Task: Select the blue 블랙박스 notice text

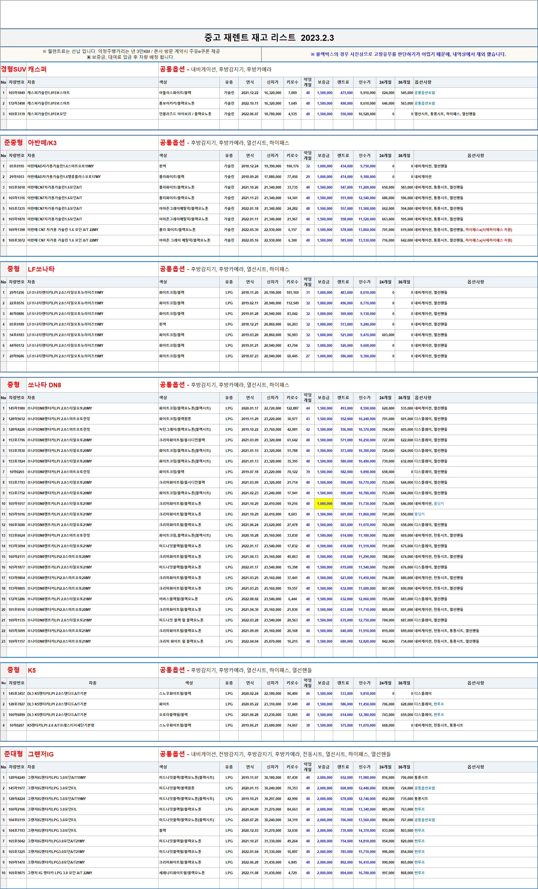Action: 408,54
